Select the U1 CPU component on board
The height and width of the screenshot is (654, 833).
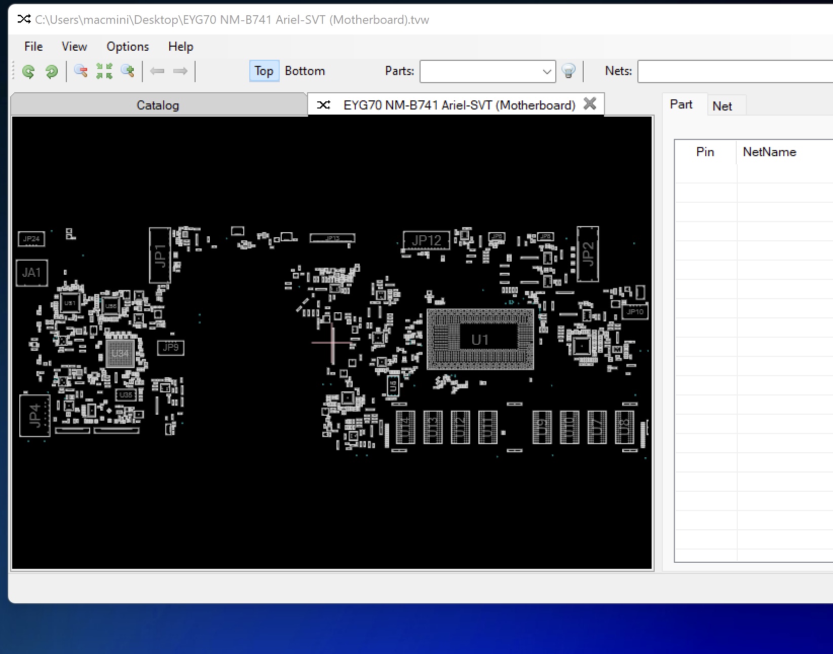[480, 340]
